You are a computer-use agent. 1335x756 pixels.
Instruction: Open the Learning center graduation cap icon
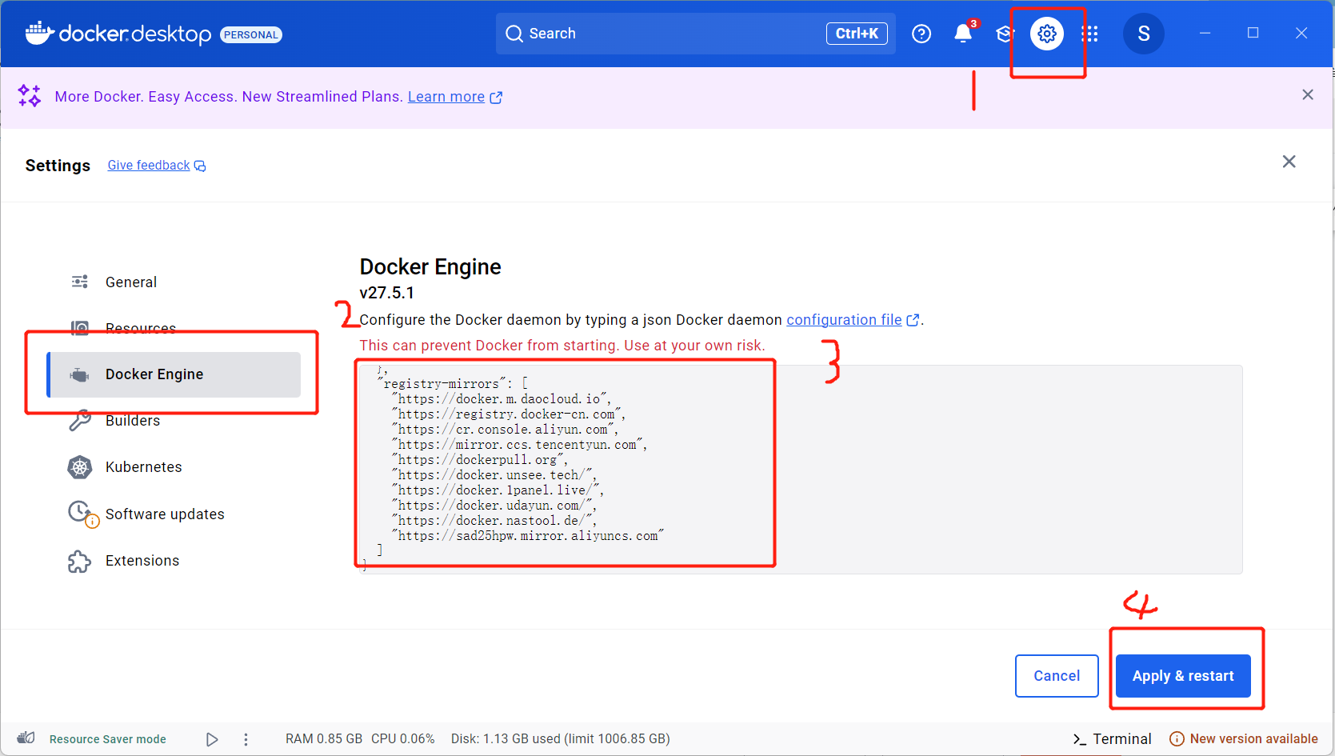tap(1005, 34)
